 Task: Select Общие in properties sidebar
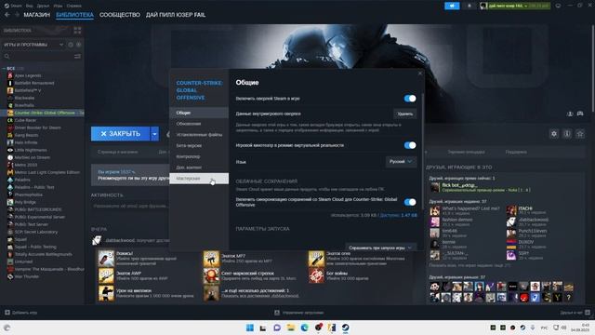coord(199,113)
